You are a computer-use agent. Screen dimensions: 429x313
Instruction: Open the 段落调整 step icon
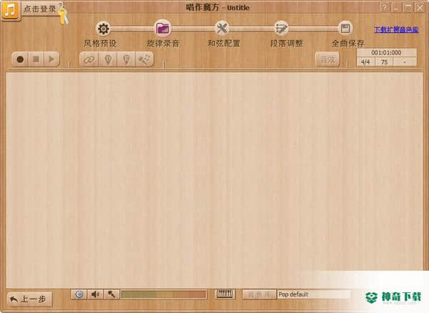[x=282, y=28]
